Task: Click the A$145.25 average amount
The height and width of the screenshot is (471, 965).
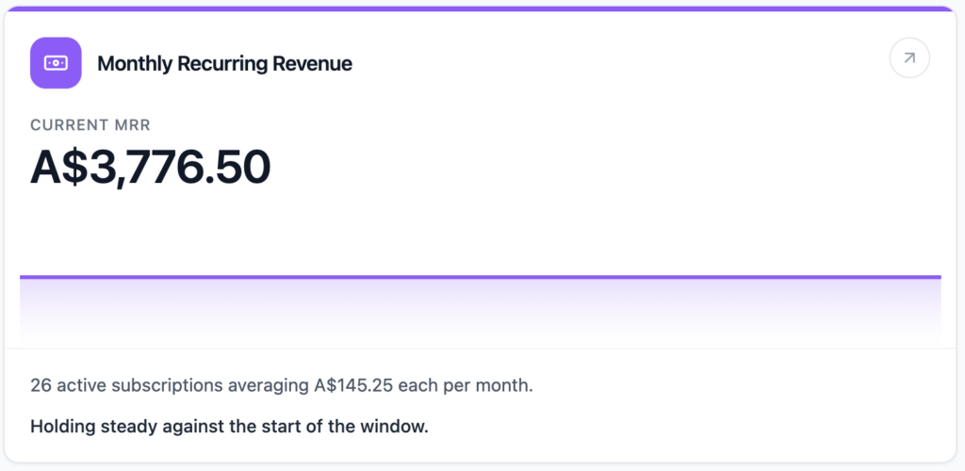Action: pyautogui.click(x=353, y=386)
